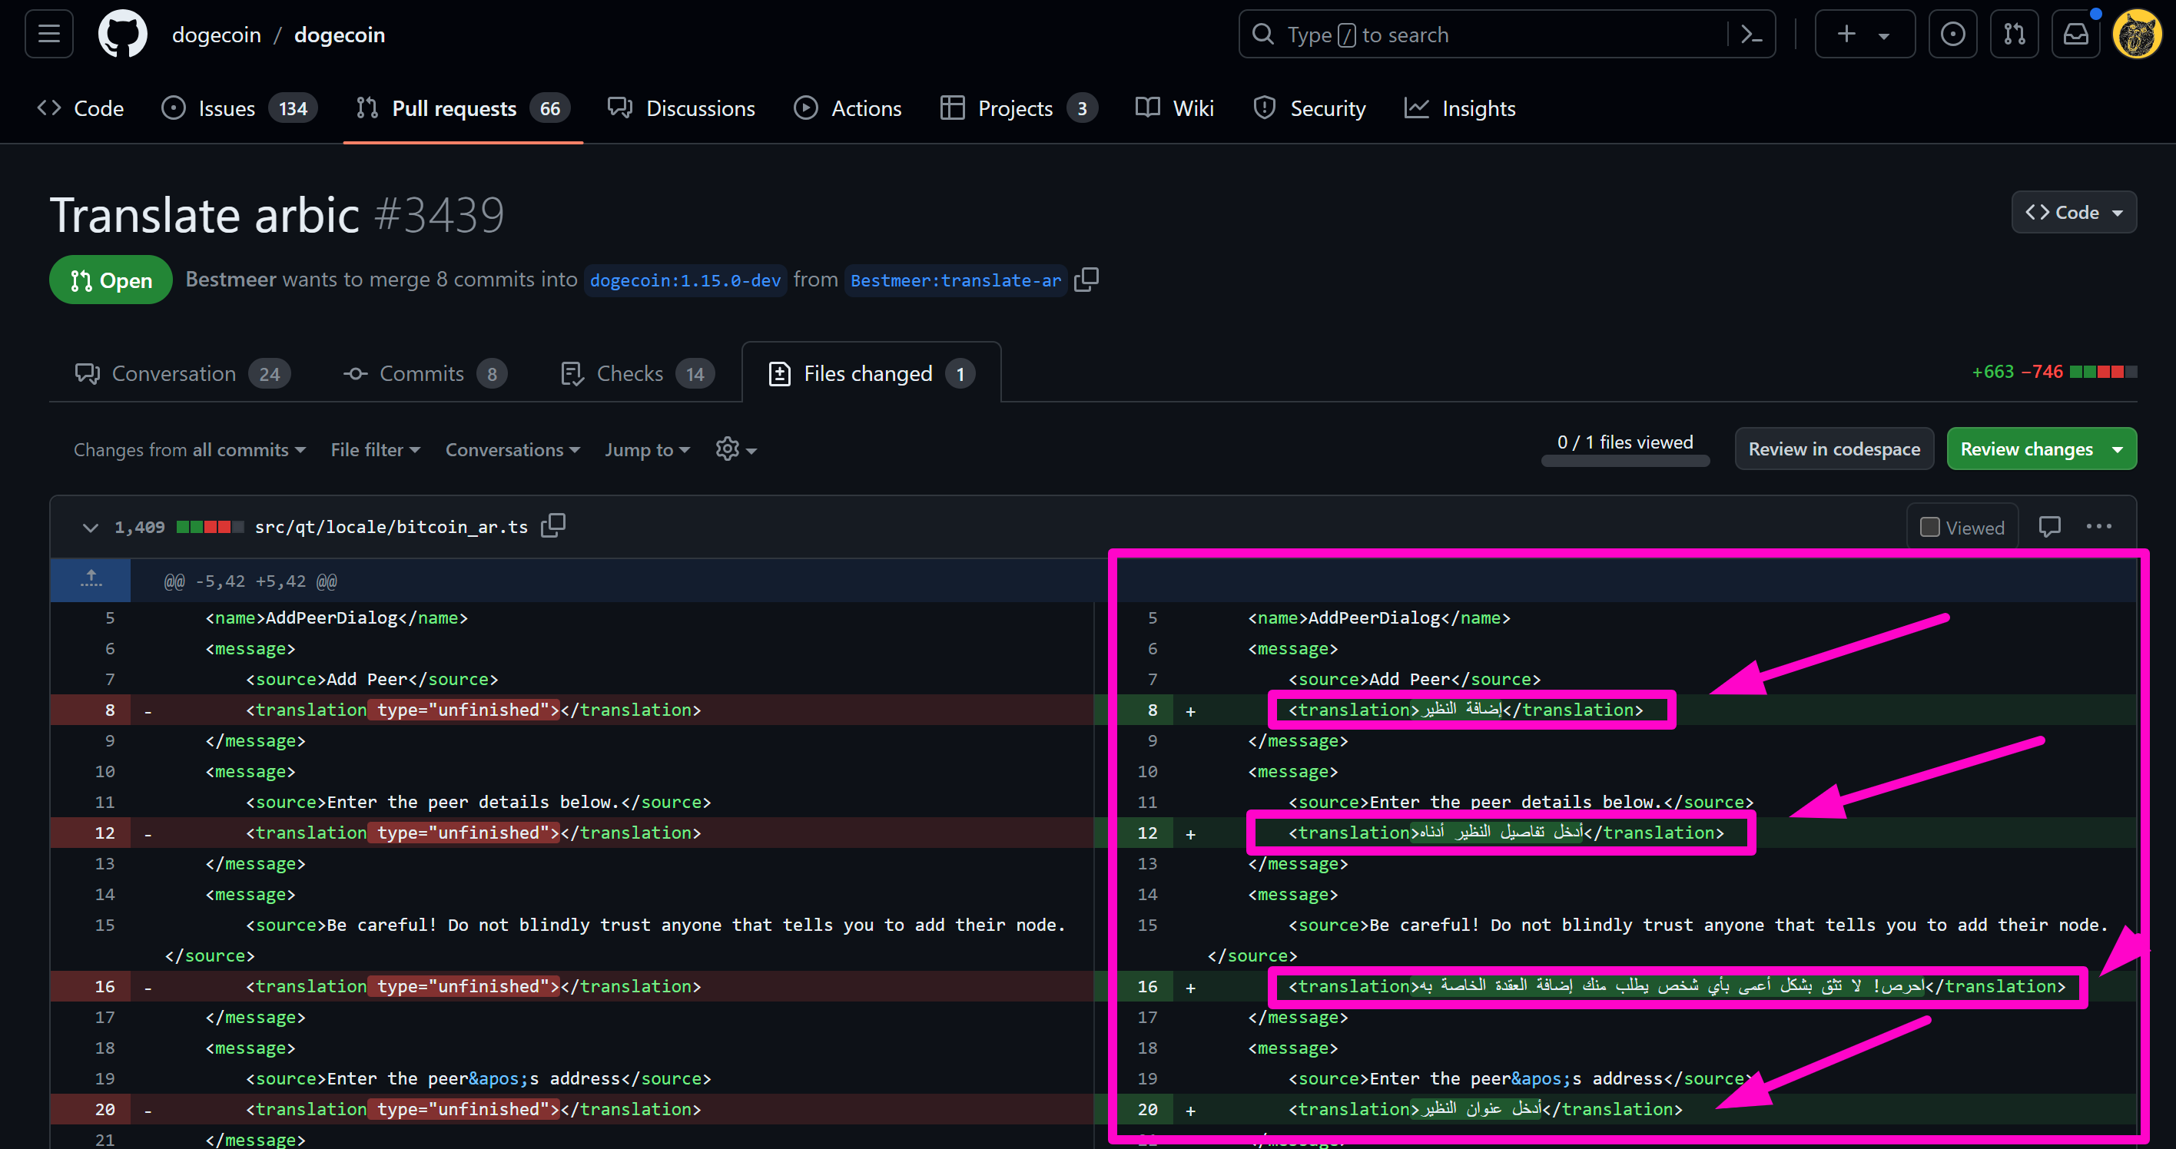The height and width of the screenshot is (1149, 2176).
Task: Click the hunk header '@@ -5,42 +5,42 @@'
Action: [250, 581]
